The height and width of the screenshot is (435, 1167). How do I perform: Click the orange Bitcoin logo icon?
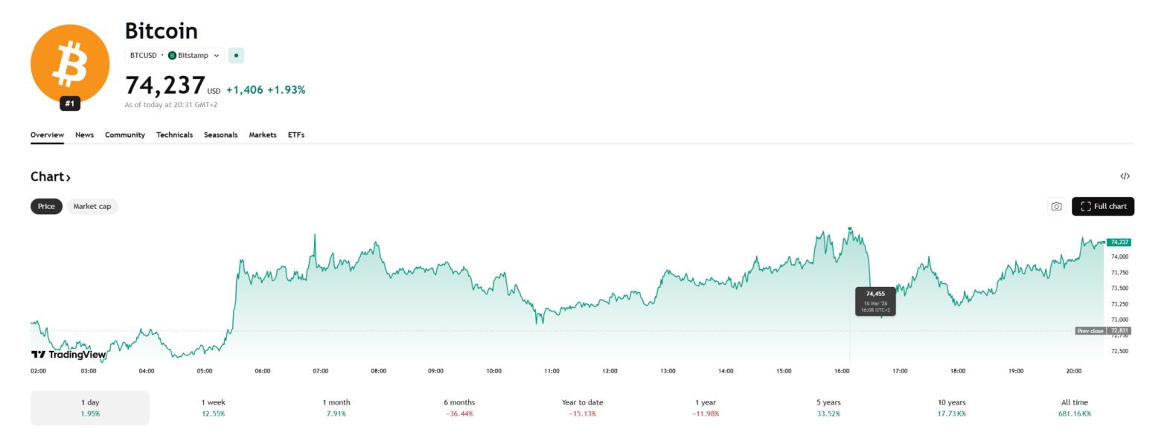69,63
